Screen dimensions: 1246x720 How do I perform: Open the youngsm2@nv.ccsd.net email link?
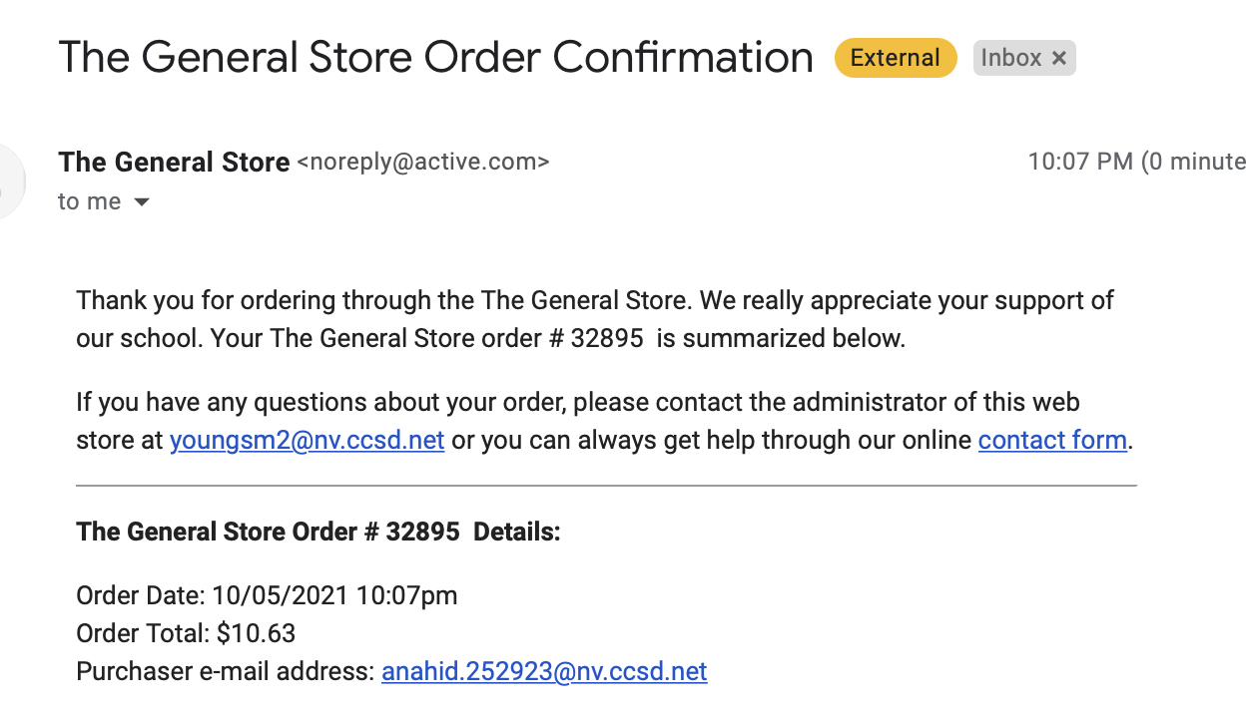307,440
